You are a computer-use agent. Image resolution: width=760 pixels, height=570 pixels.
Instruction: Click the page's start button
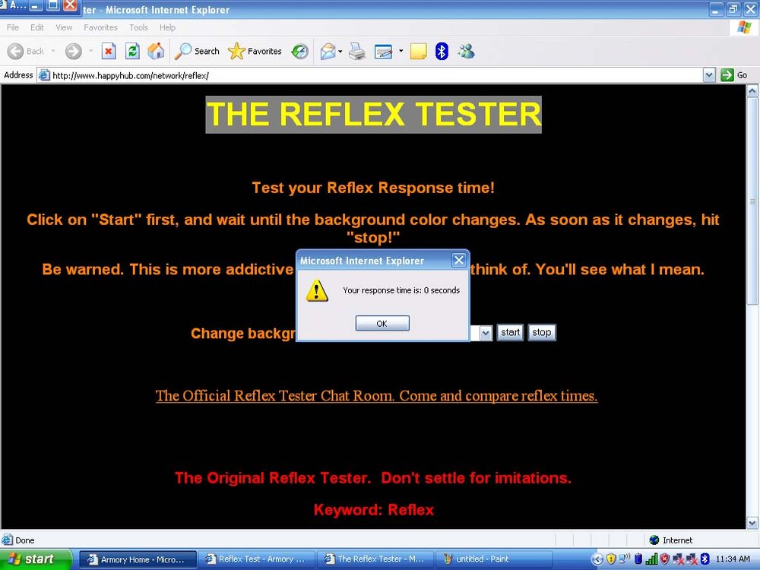pos(510,333)
